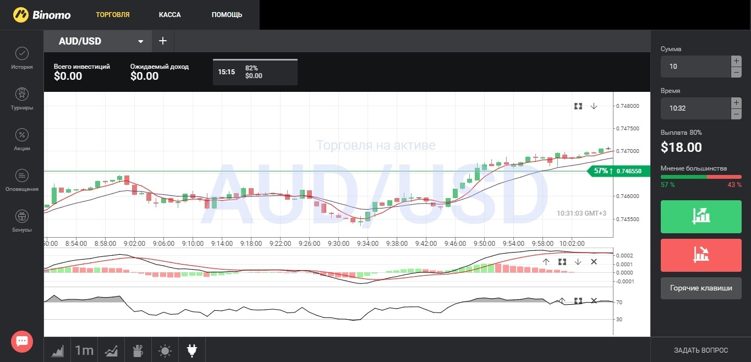This screenshot has width=751, height=362.
Task: Open the КАССА menu item
Action: point(169,15)
